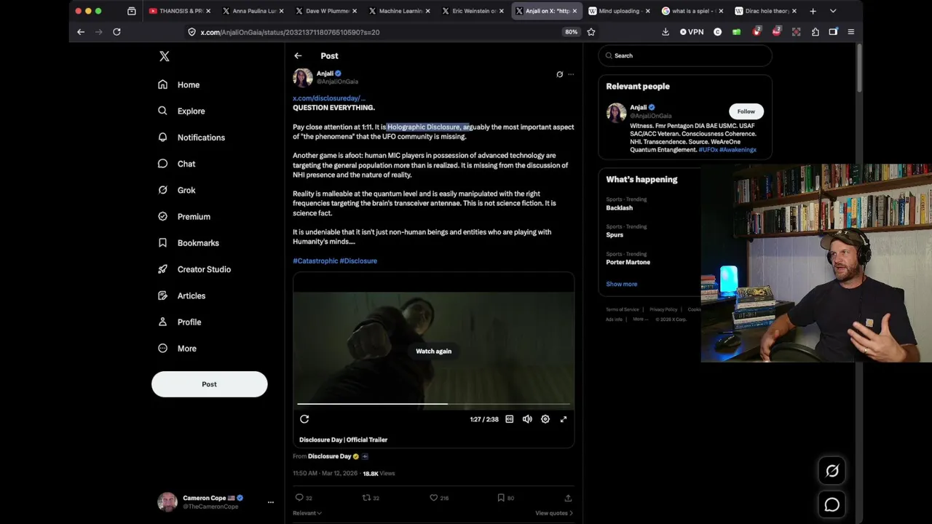This screenshot has width=932, height=524.
Task: Open the browser downloads icon
Action: pyautogui.click(x=666, y=32)
